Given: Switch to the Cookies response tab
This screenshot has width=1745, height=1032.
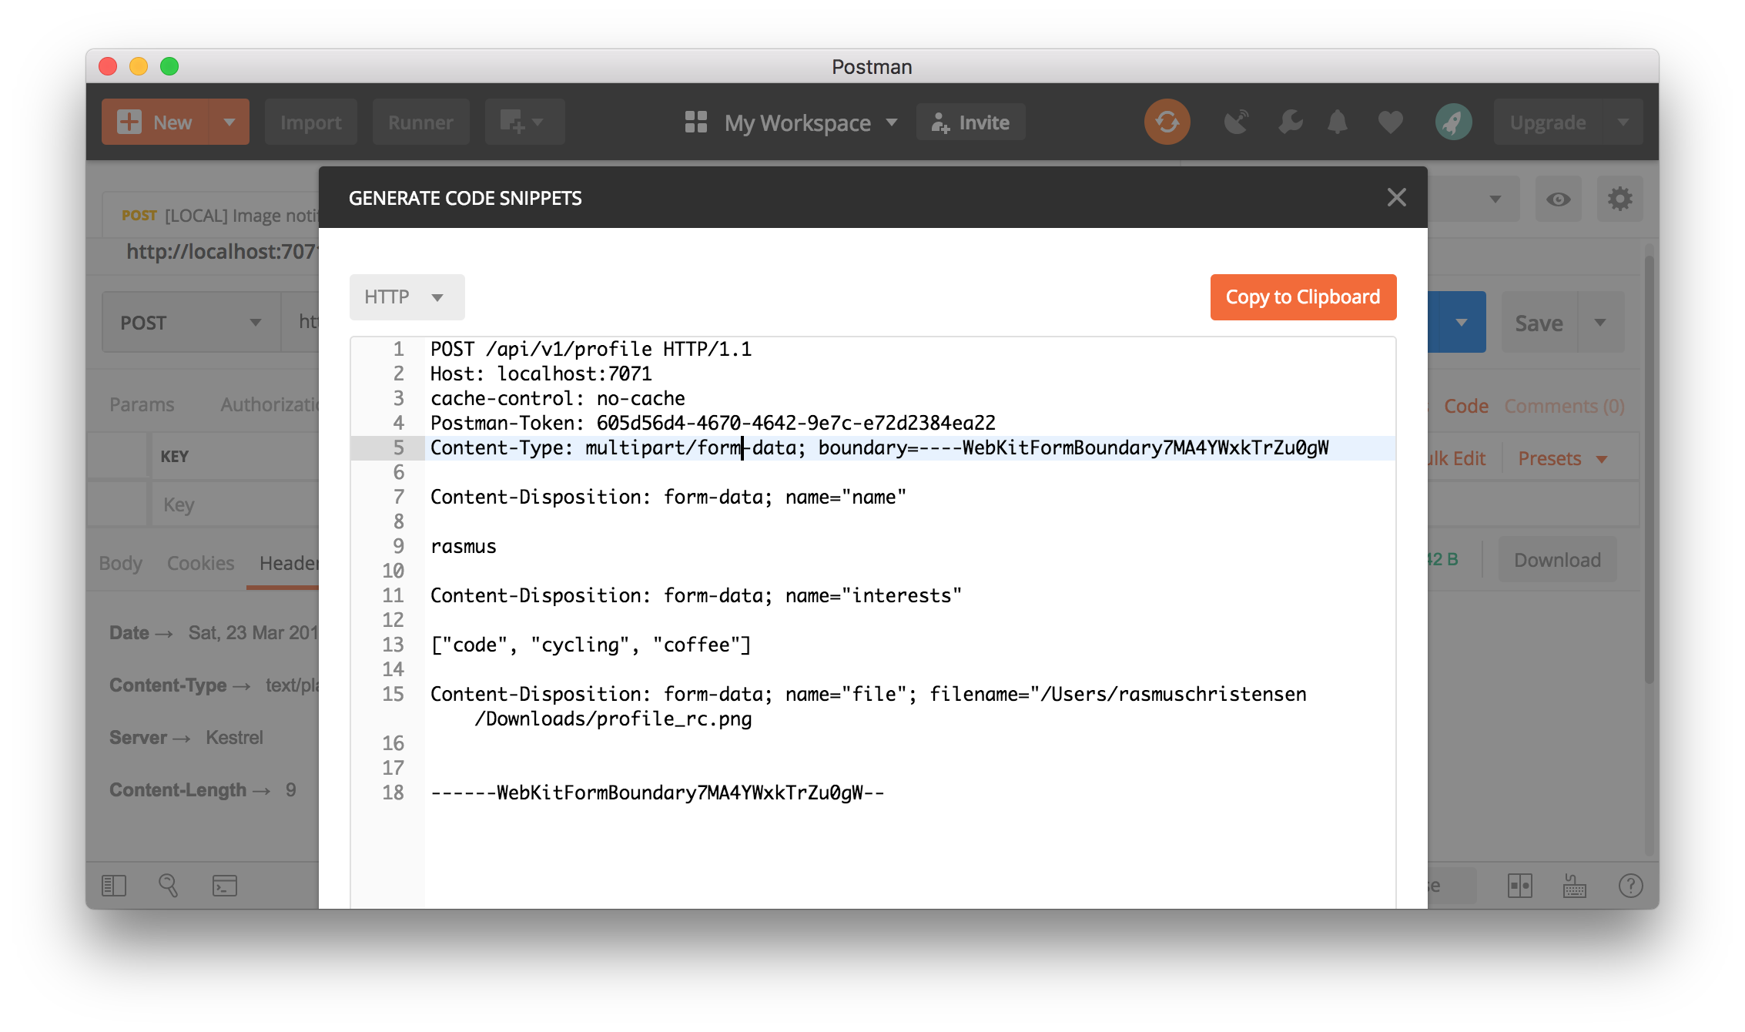Looking at the screenshot, I should point(200,563).
